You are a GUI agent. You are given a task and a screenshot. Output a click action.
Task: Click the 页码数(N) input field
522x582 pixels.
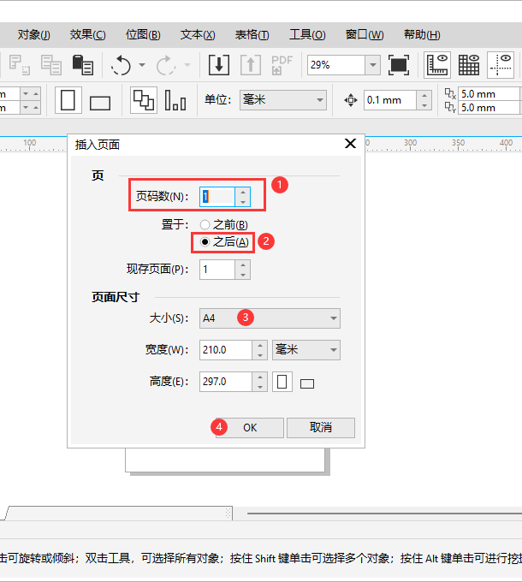(217, 197)
